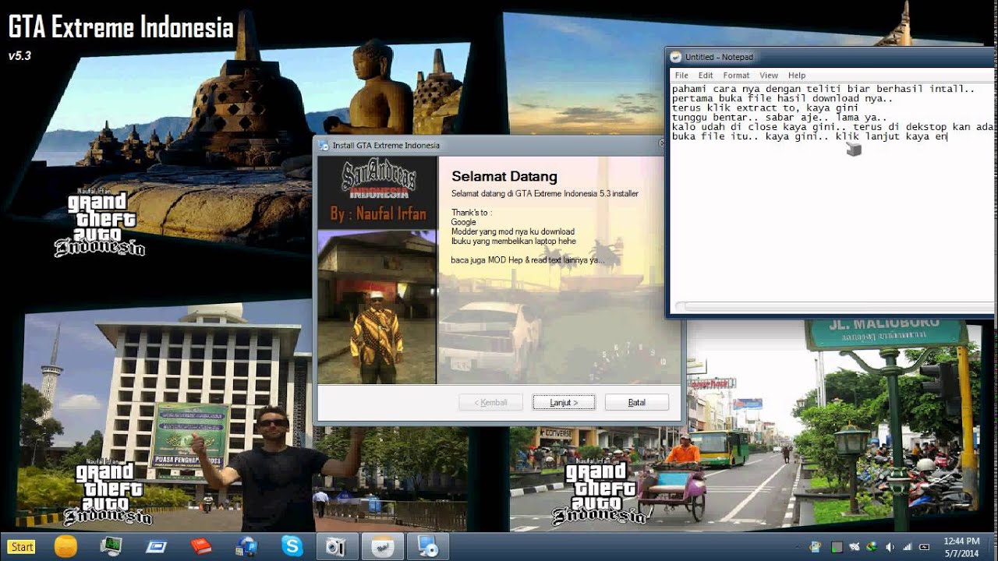Viewport: 998px width, 561px height.
Task: Switch to the Notepad taskbar button
Action: coord(382,546)
